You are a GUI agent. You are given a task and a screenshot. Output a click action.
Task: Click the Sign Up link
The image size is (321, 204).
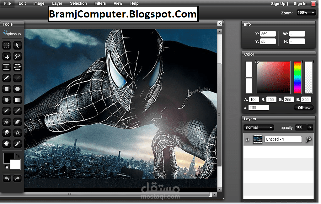point(278,4)
